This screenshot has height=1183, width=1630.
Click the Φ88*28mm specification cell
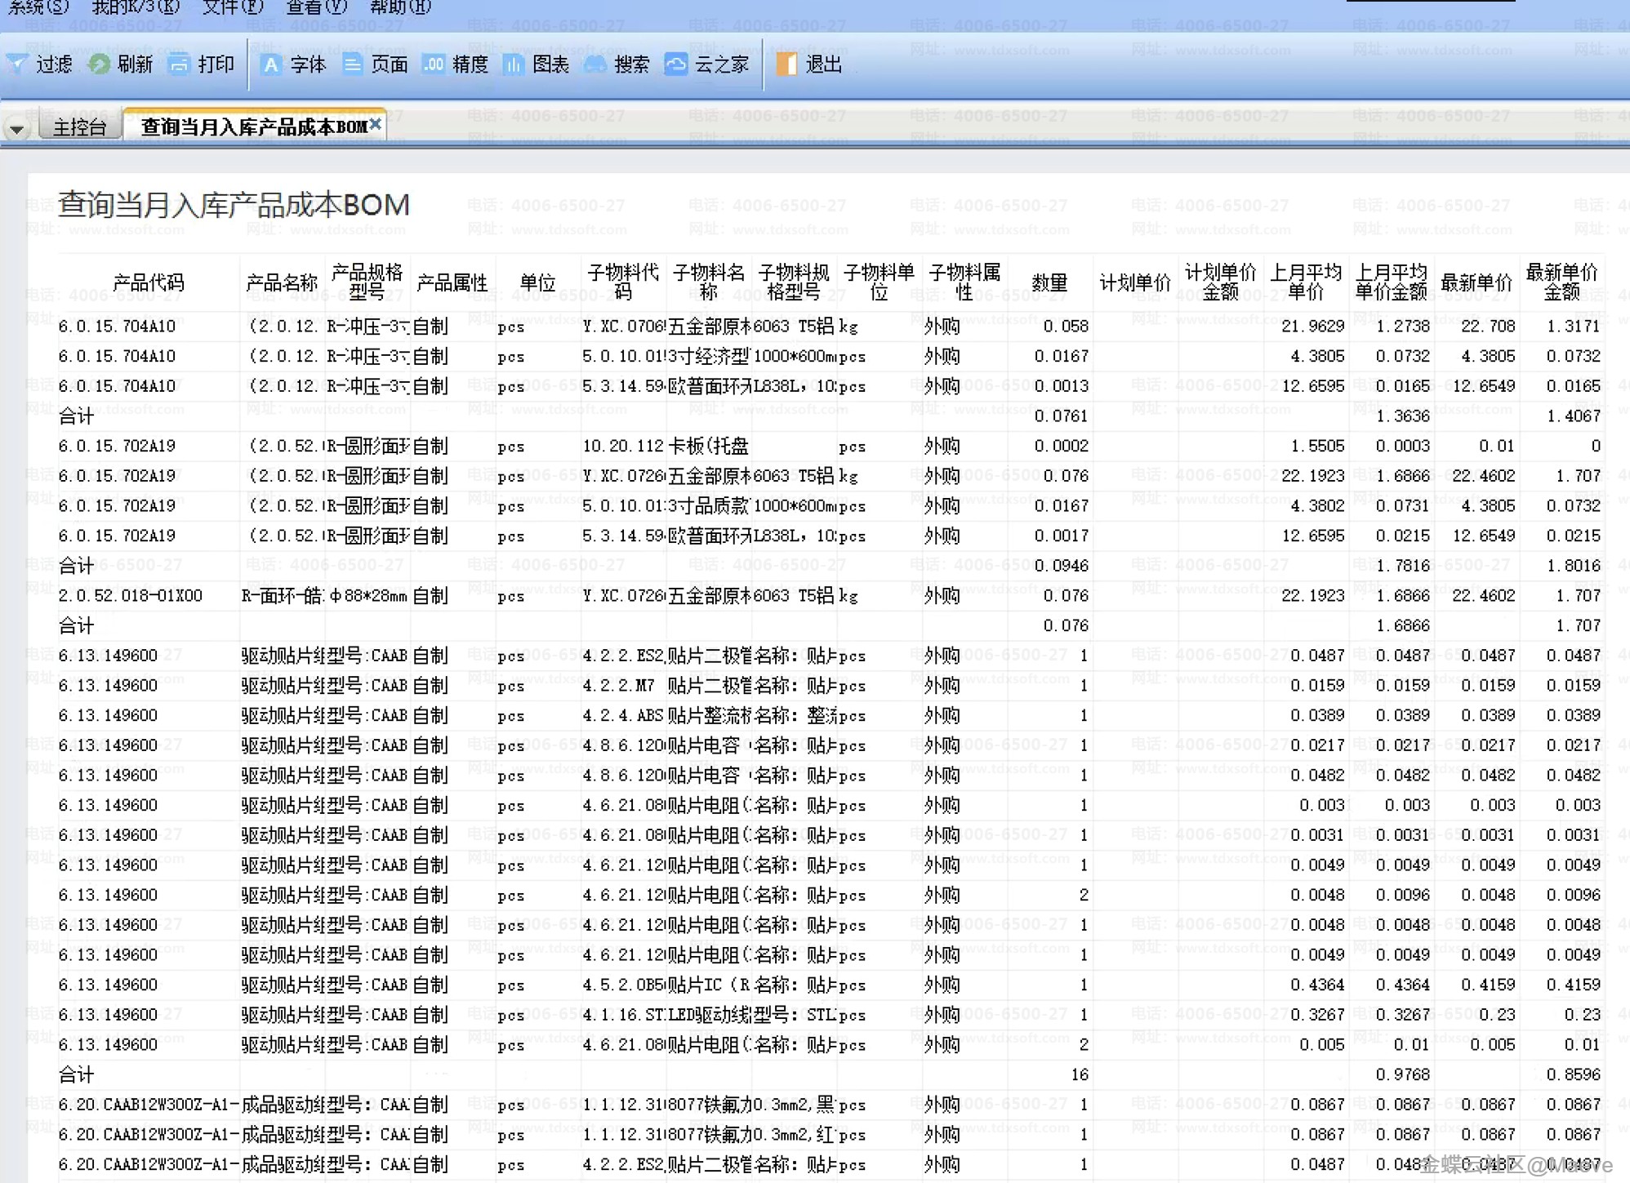pos(367,595)
